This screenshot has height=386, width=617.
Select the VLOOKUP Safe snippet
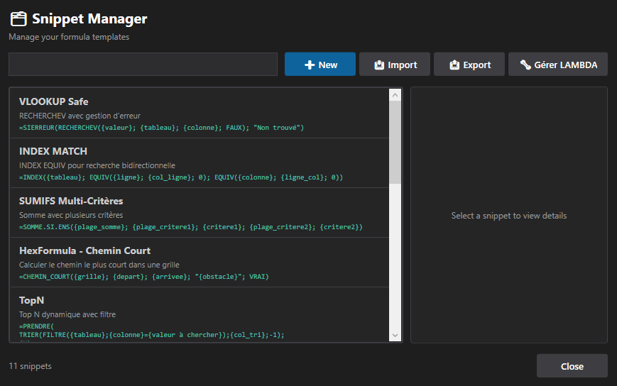point(200,114)
